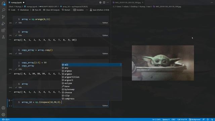This screenshot has height=121, width=215.
Task: Select 'any' in autocomplete list
Action: pyautogui.click(x=91, y=68)
